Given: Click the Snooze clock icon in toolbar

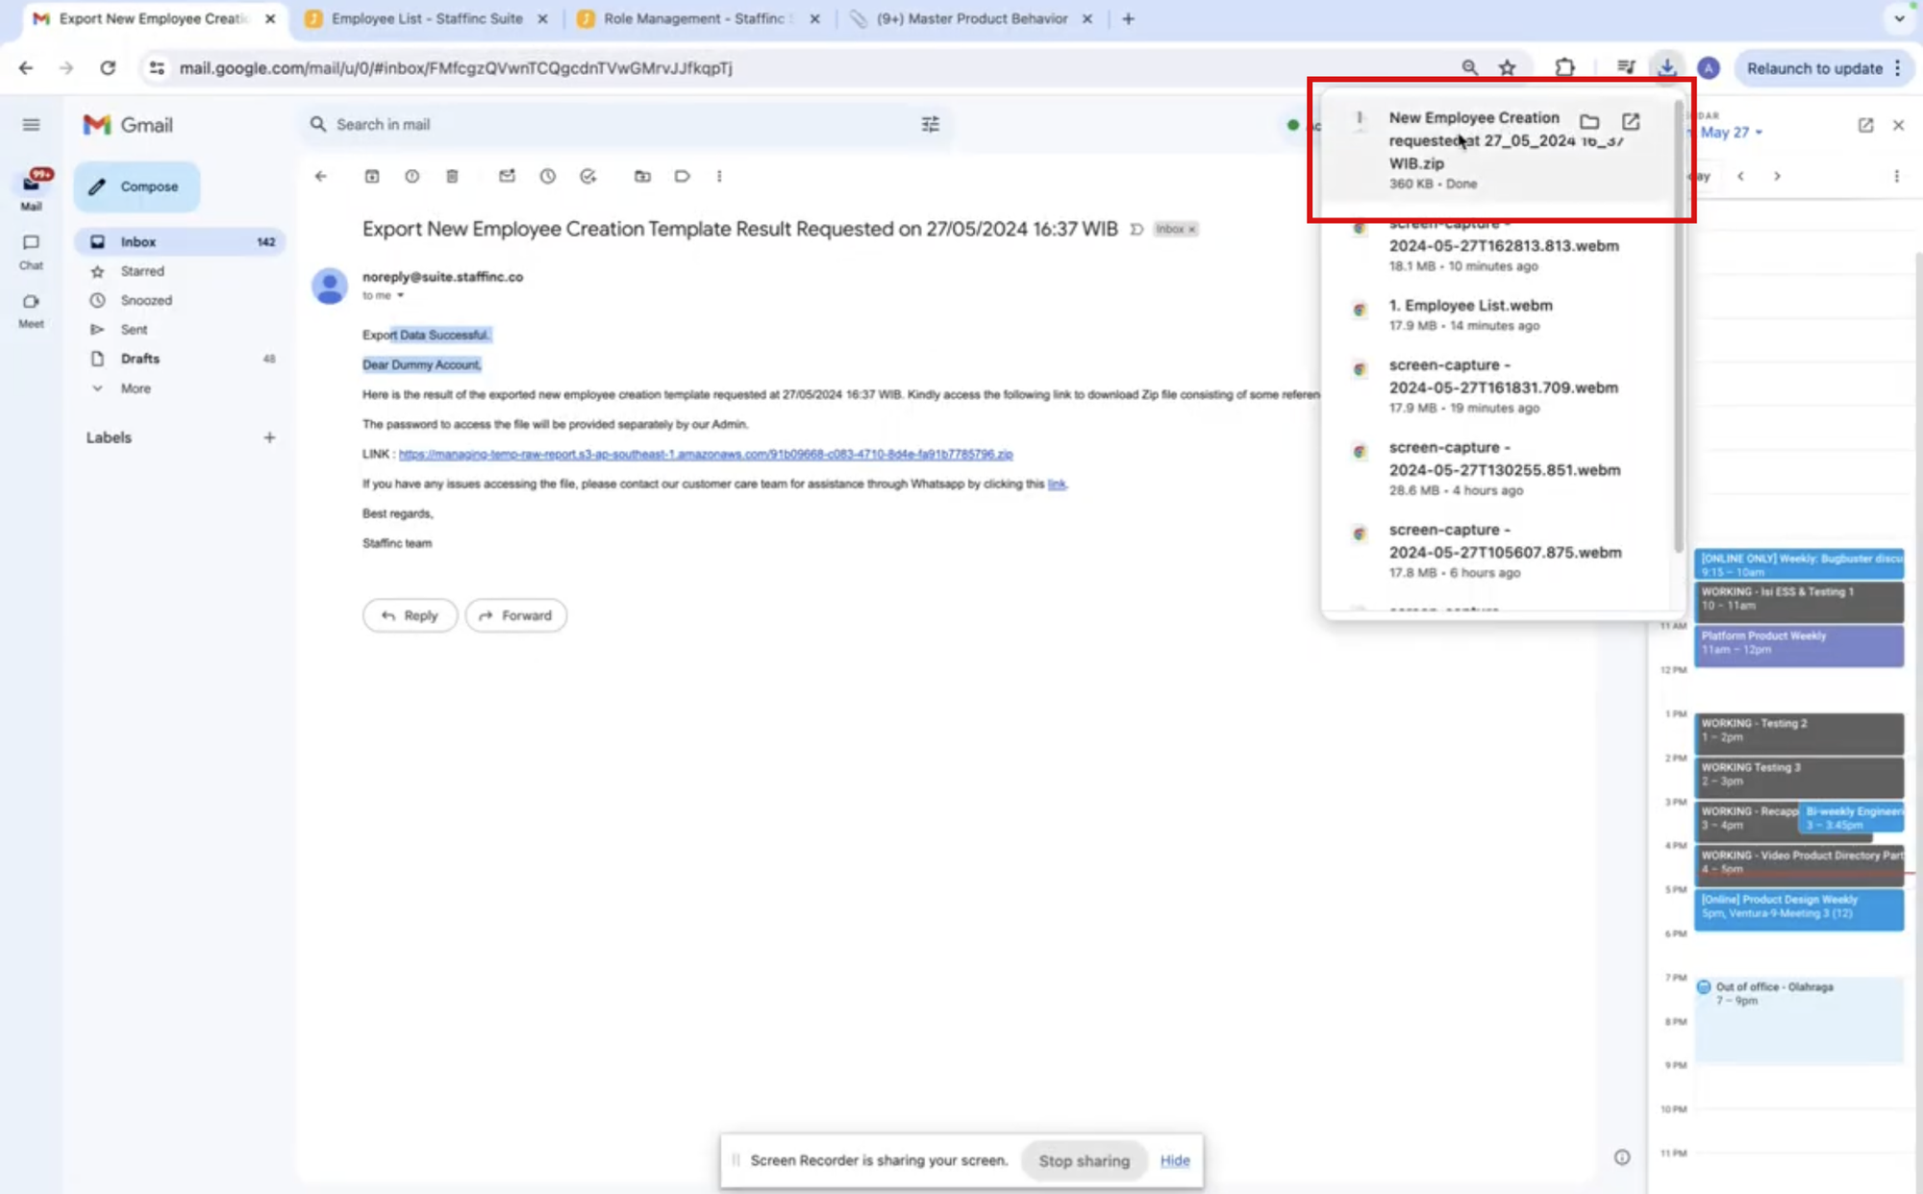Looking at the screenshot, I should click(547, 176).
